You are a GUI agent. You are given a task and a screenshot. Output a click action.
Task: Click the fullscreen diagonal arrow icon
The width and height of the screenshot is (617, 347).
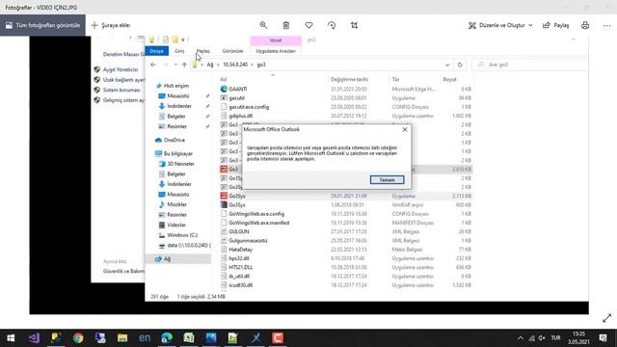(x=606, y=318)
